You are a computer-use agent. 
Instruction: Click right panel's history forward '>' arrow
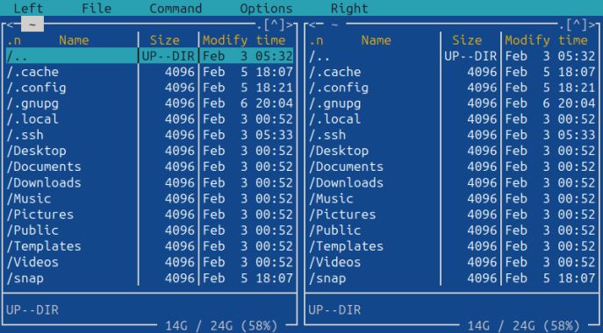pyautogui.click(x=592, y=25)
